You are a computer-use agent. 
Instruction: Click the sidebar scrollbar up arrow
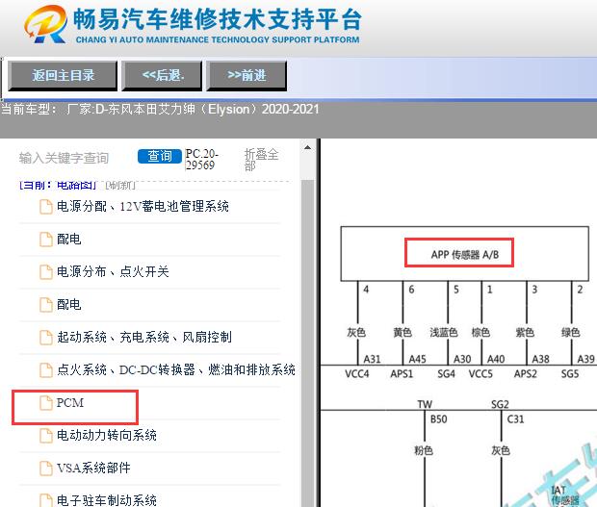[307, 147]
